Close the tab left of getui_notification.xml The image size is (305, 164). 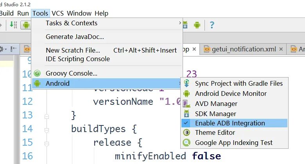coord(194,49)
